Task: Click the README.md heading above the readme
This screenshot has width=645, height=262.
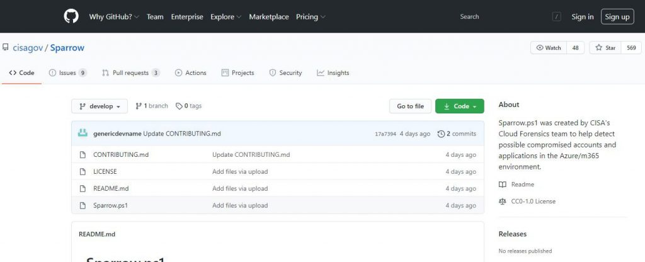Action: (97, 234)
